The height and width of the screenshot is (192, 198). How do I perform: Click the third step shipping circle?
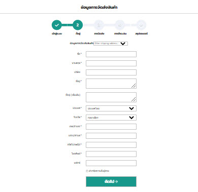[99, 25]
